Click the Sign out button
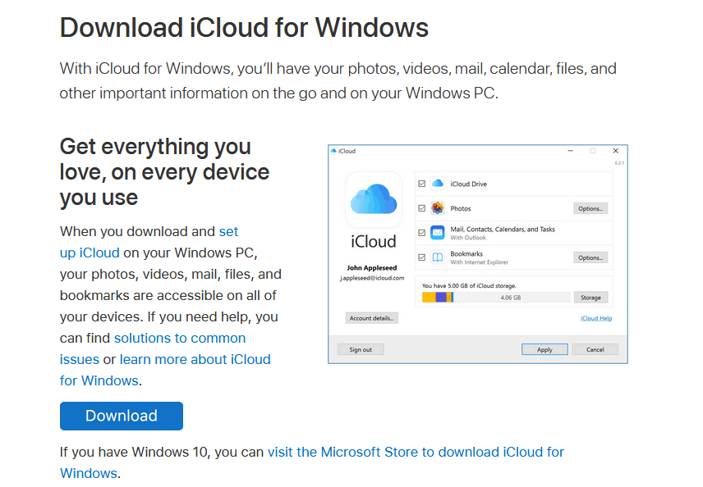The image size is (703, 487). (361, 349)
